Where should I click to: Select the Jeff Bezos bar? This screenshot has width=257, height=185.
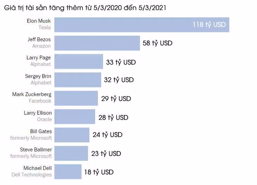pos(97,43)
